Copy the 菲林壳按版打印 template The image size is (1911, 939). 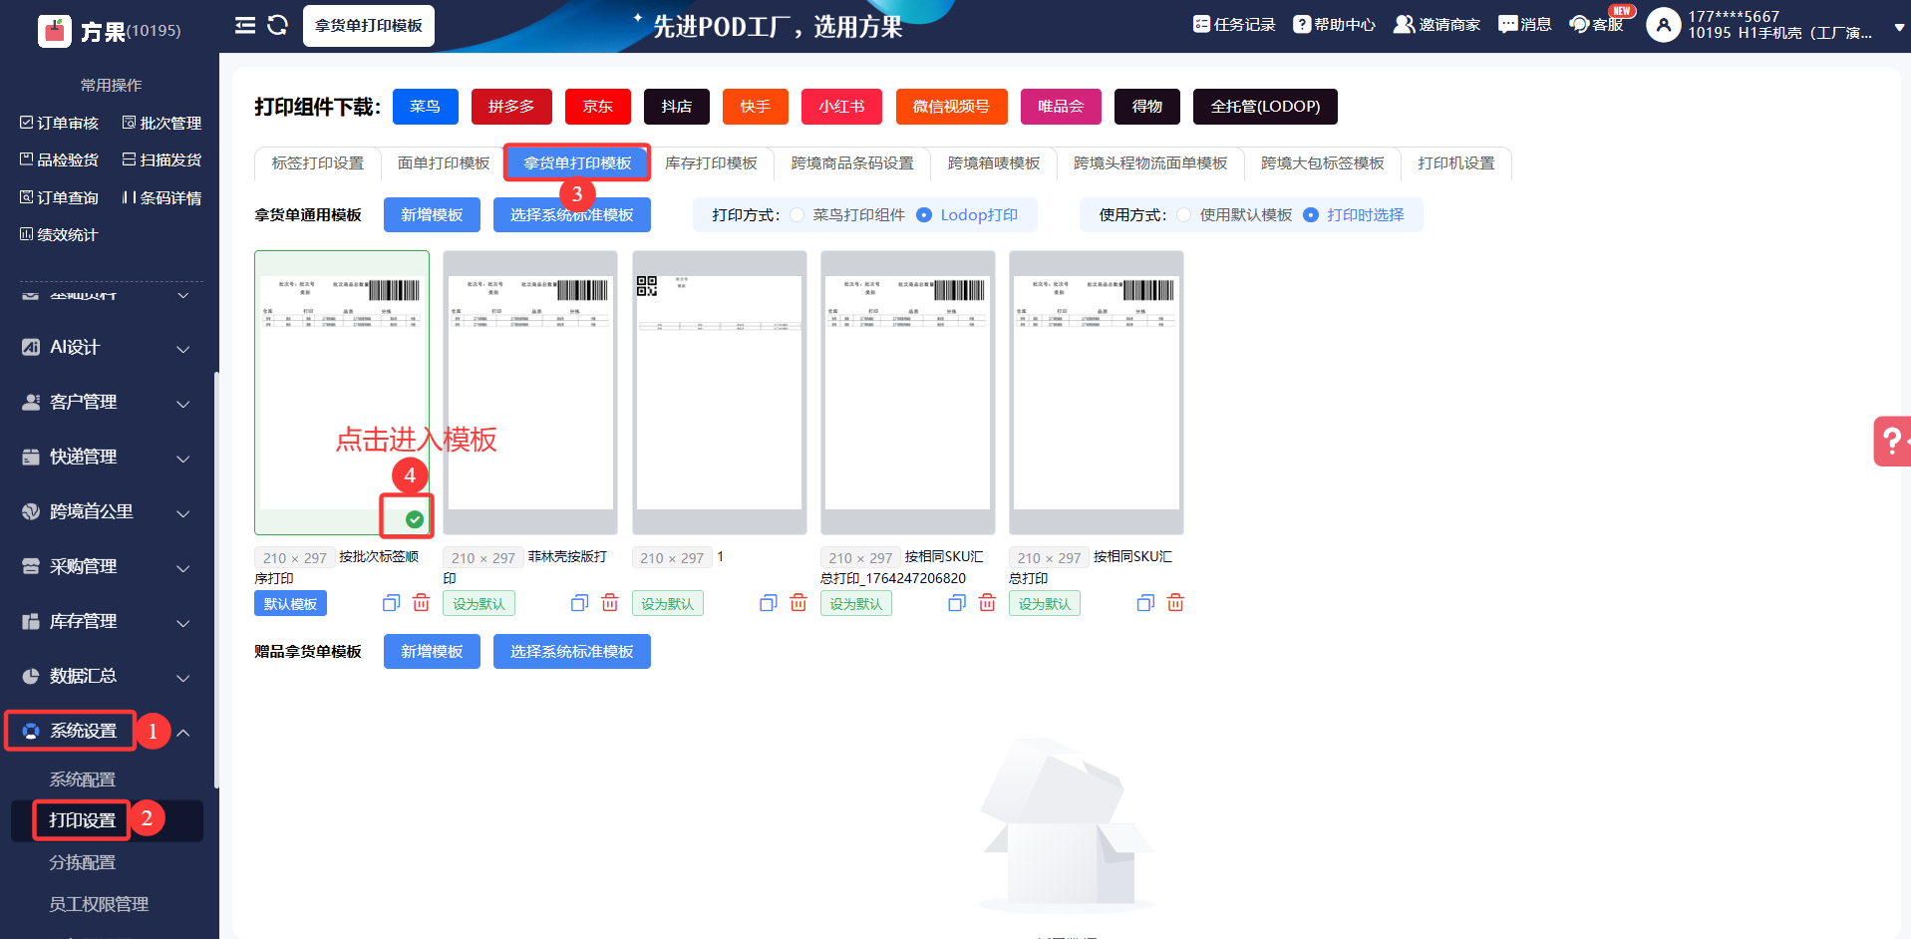coord(579,603)
